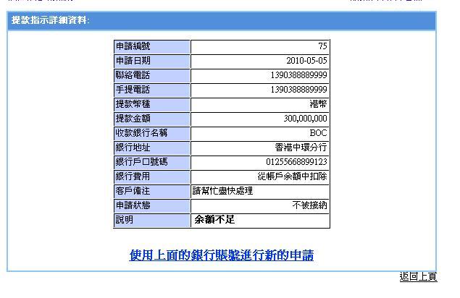Image resolution: width=460 pixels, height=298 pixels.
Task: Click the customer remark 請幫忙盡快處理
Action: pos(222,191)
